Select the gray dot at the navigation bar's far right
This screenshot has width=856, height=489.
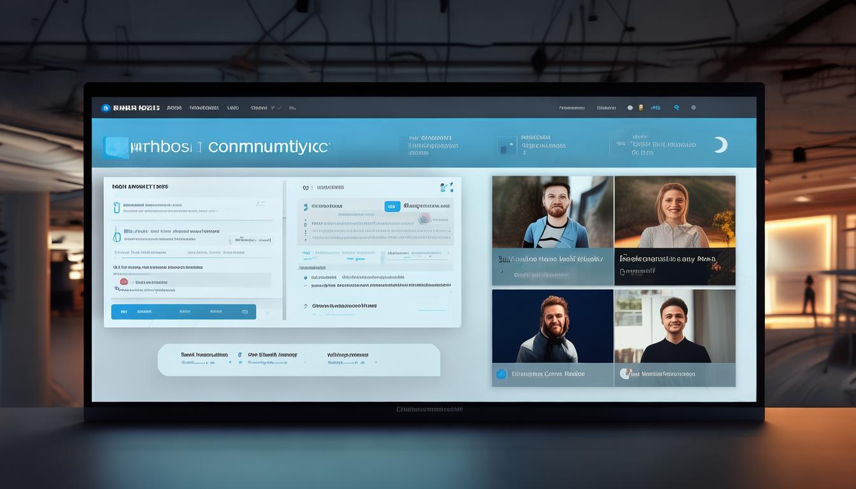[x=694, y=108]
